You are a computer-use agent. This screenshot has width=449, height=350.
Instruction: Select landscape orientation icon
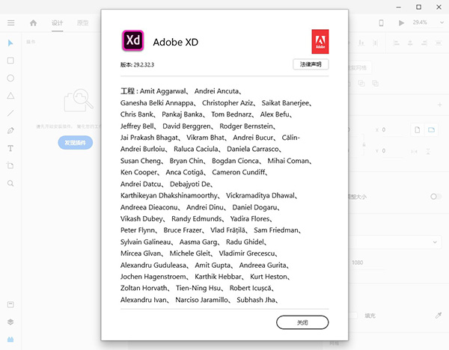pos(431,130)
